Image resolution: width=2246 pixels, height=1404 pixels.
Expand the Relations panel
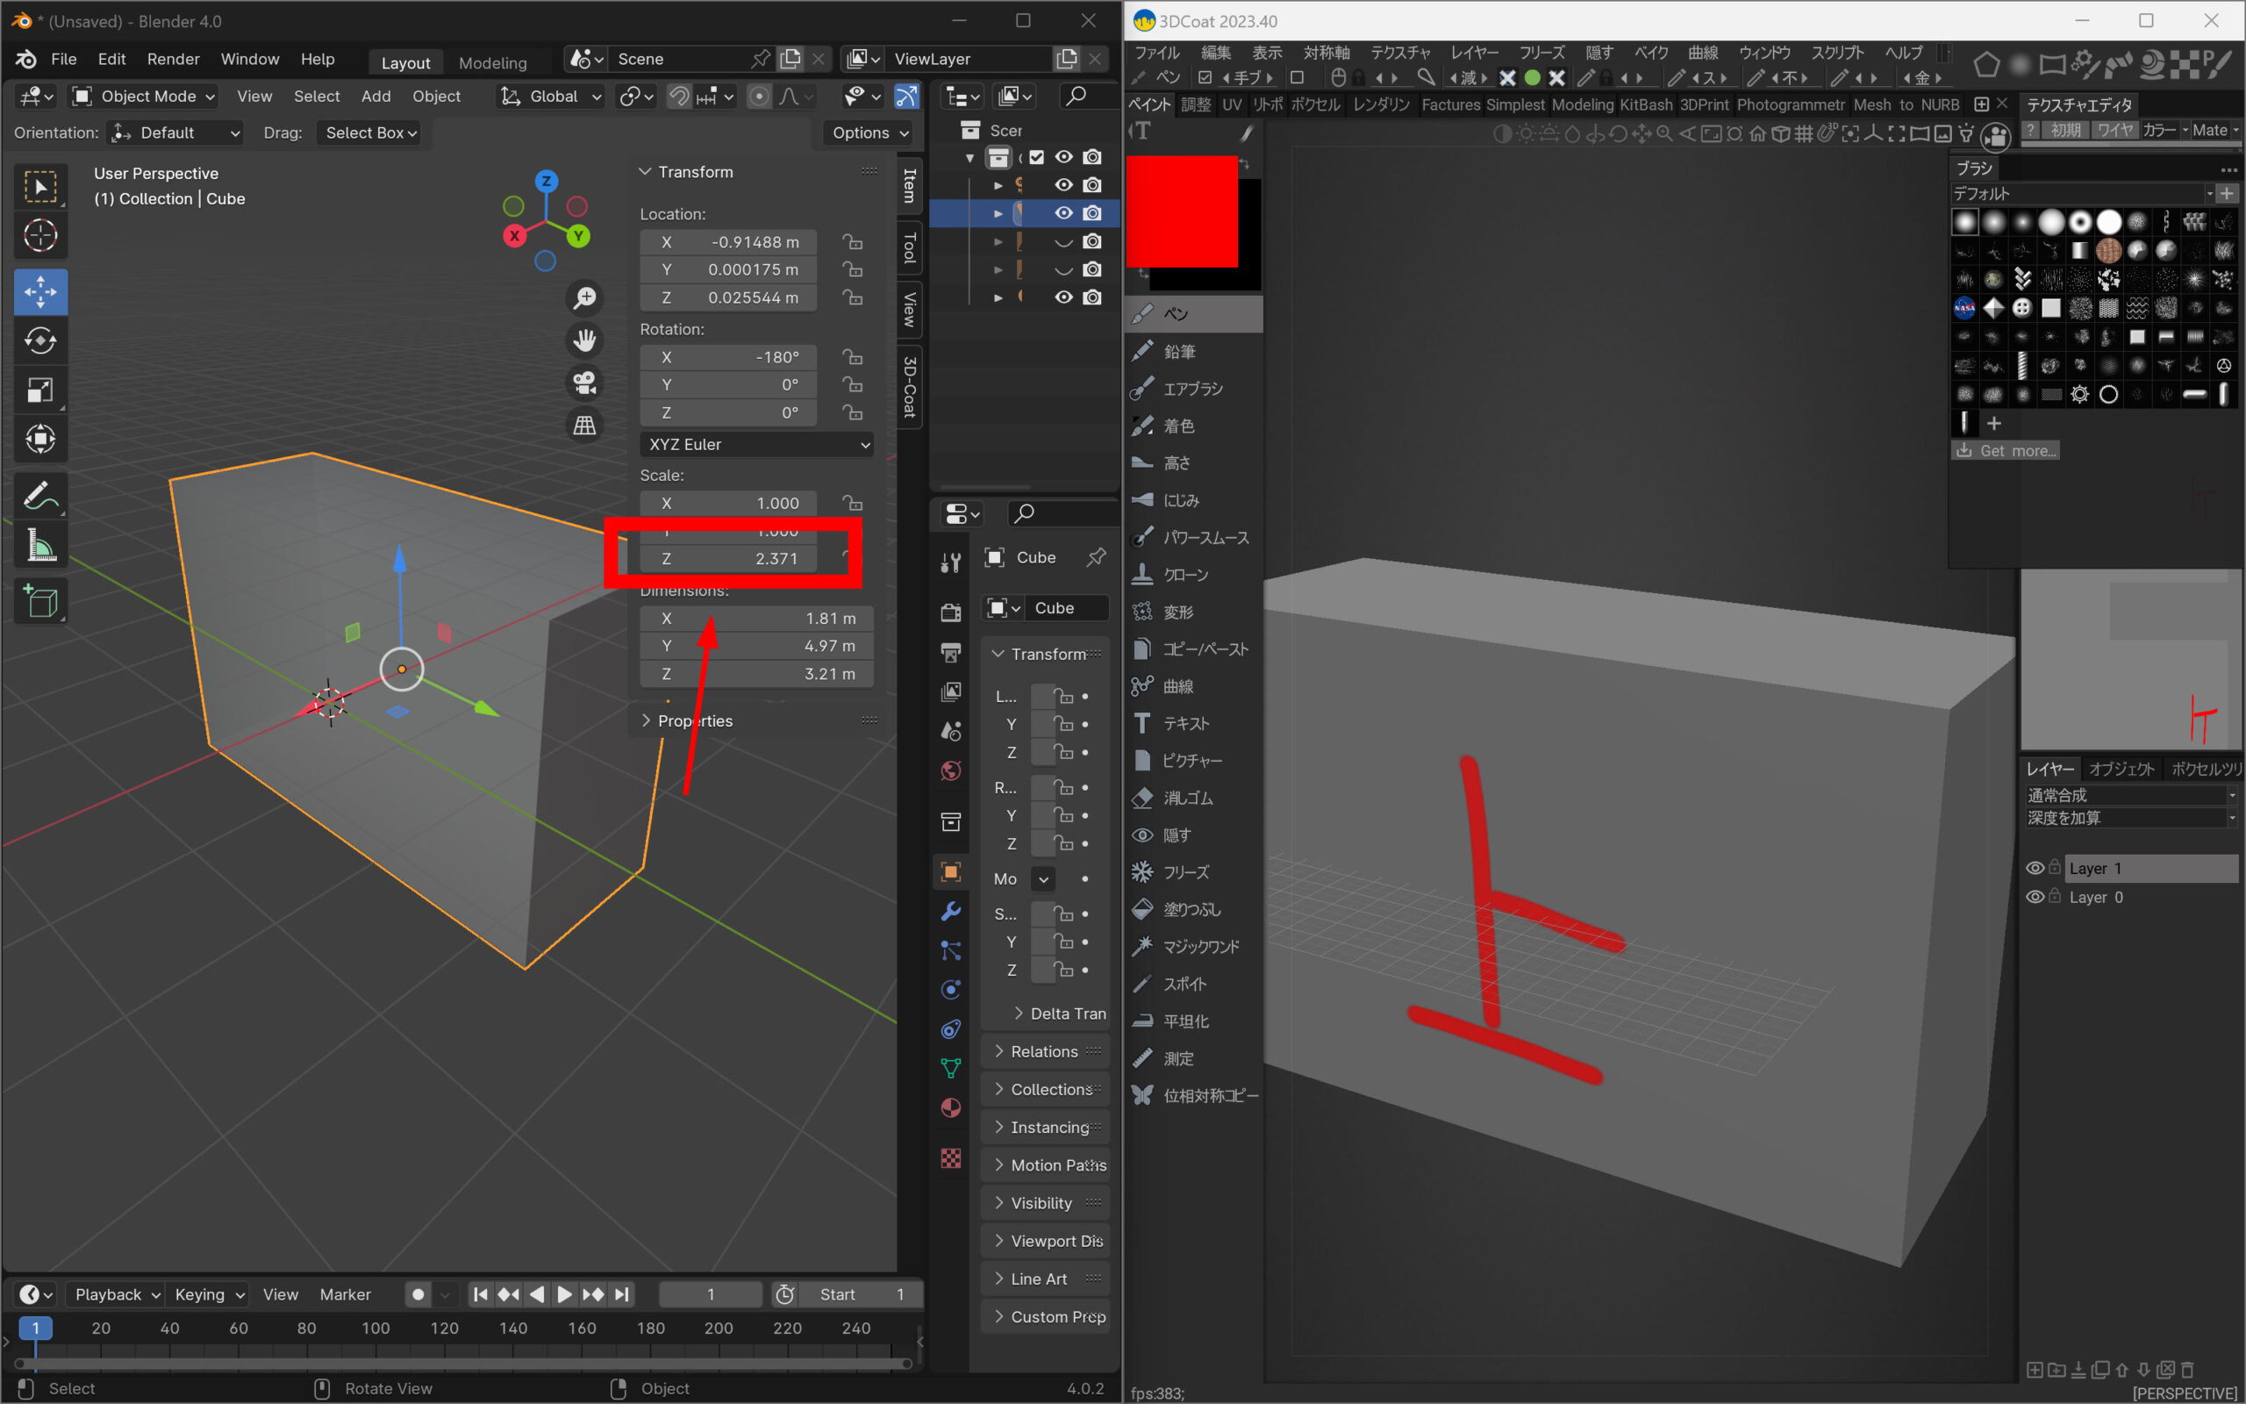click(1044, 1051)
